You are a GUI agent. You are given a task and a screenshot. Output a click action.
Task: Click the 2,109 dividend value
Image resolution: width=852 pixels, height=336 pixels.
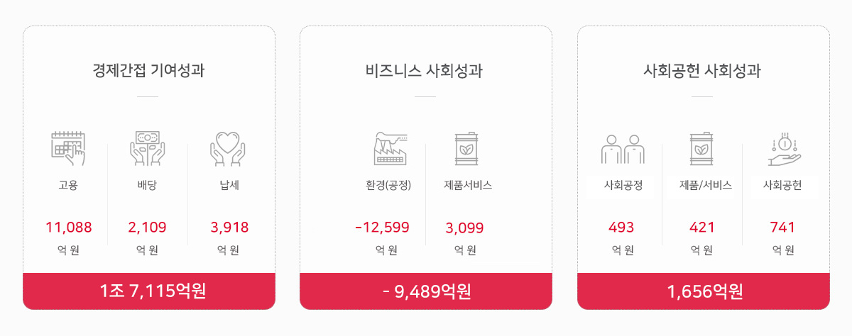pos(148,228)
